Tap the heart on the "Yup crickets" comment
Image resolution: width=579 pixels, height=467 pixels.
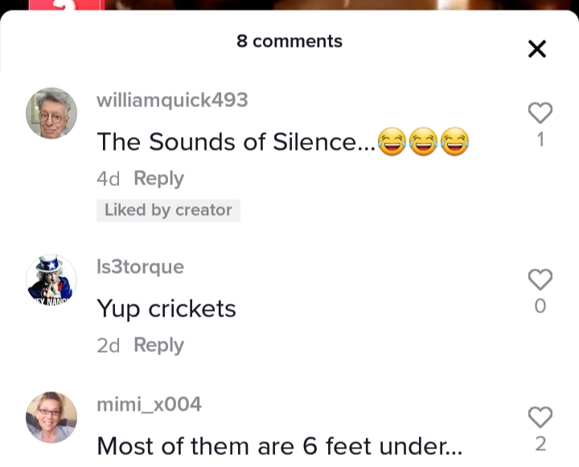(540, 279)
